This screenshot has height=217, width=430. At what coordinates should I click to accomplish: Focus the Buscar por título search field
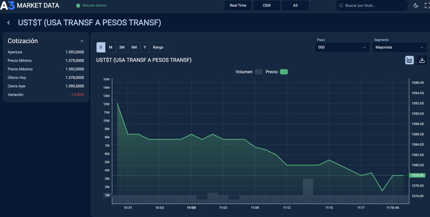pyautogui.click(x=372, y=5)
